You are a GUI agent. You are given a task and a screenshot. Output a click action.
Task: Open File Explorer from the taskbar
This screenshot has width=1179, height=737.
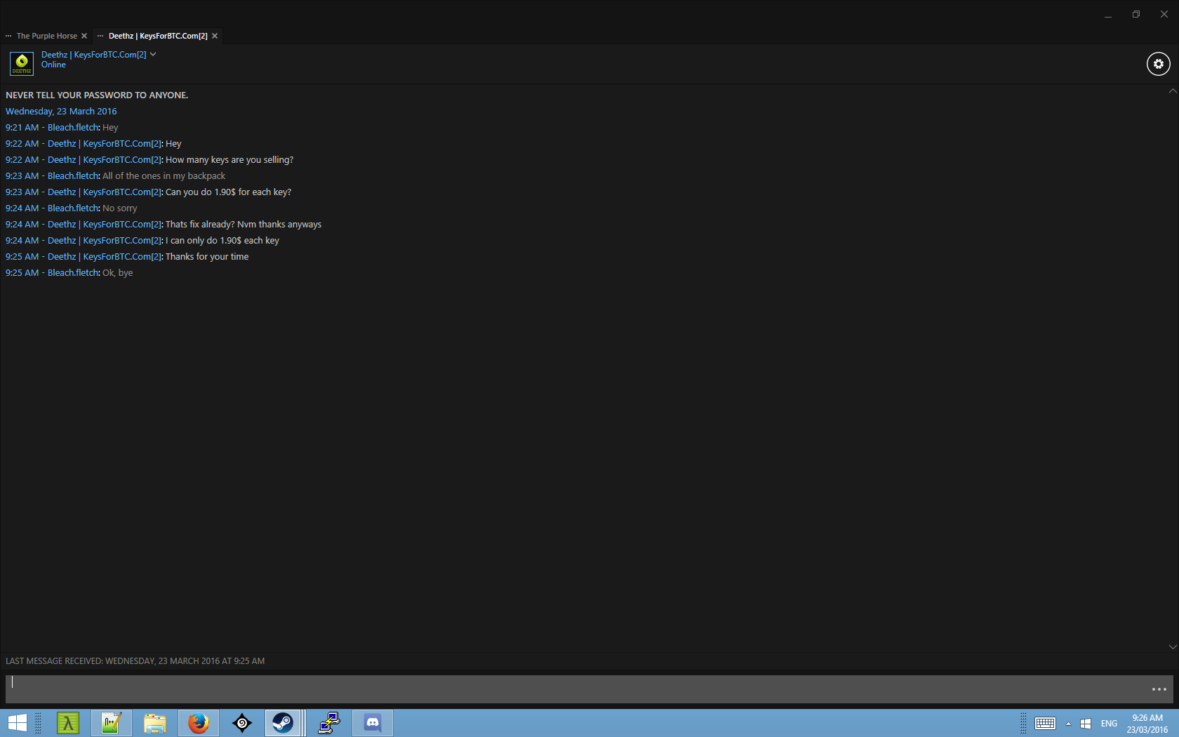[155, 723]
